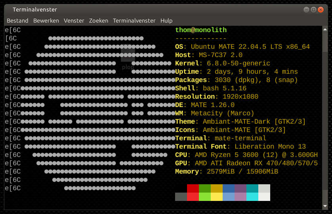332x214 pixels.
Task: Click the light blue color block
Action: [229, 197]
